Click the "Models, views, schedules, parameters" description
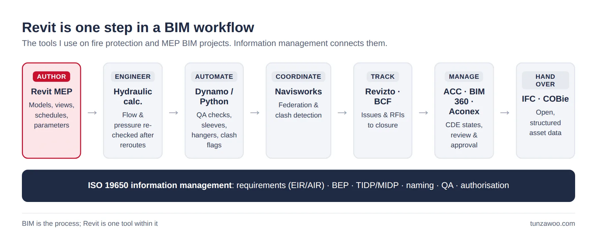597x245 pixels. click(x=51, y=115)
